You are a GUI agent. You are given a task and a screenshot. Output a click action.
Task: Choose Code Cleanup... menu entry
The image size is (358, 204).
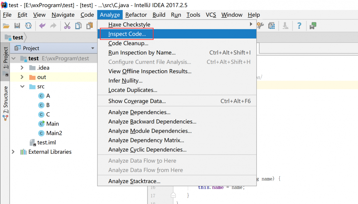[177, 43]
